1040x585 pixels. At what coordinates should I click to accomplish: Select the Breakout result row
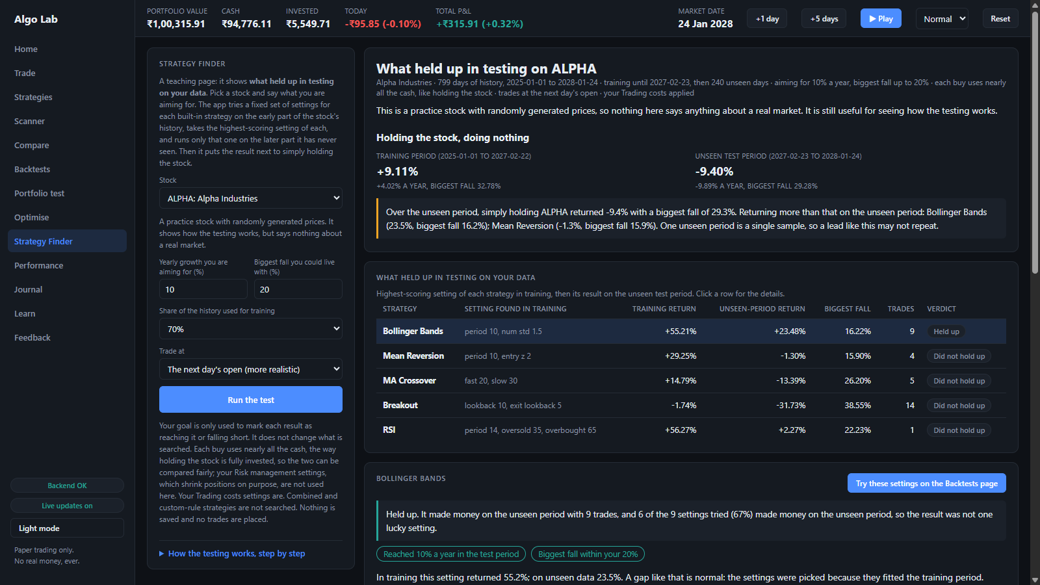(x=691, y=406)
